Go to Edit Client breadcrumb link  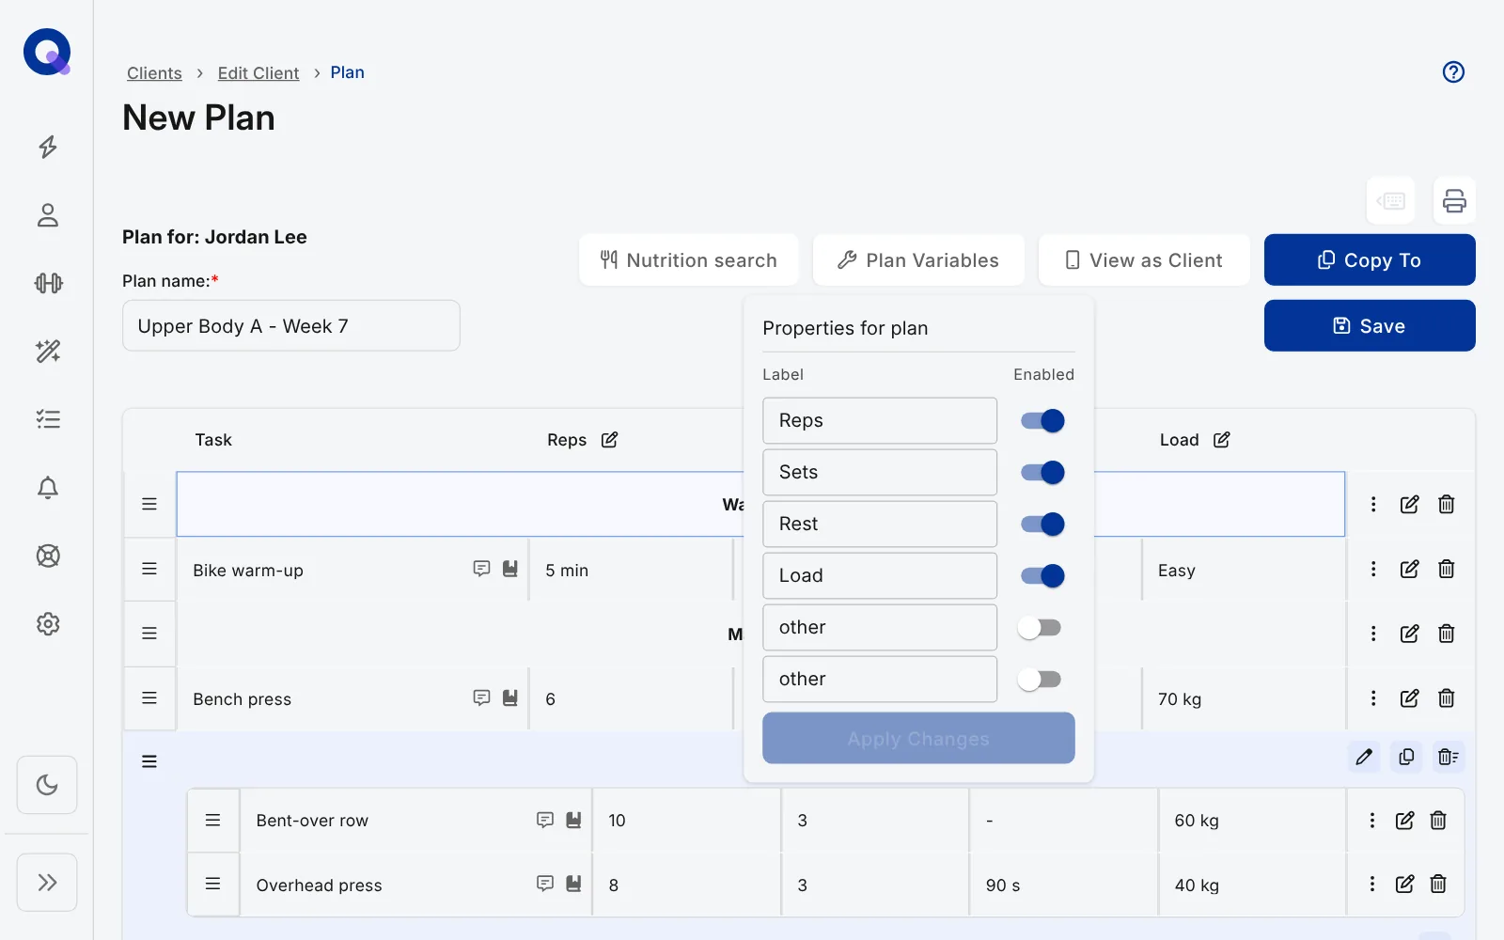pos(258,73)
